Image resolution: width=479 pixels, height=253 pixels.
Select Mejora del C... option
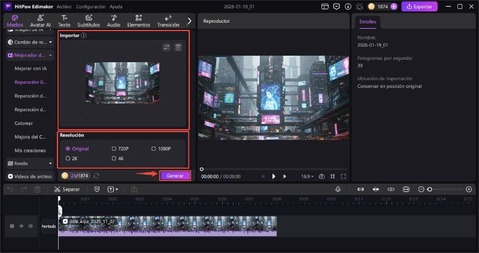(31, 137)
